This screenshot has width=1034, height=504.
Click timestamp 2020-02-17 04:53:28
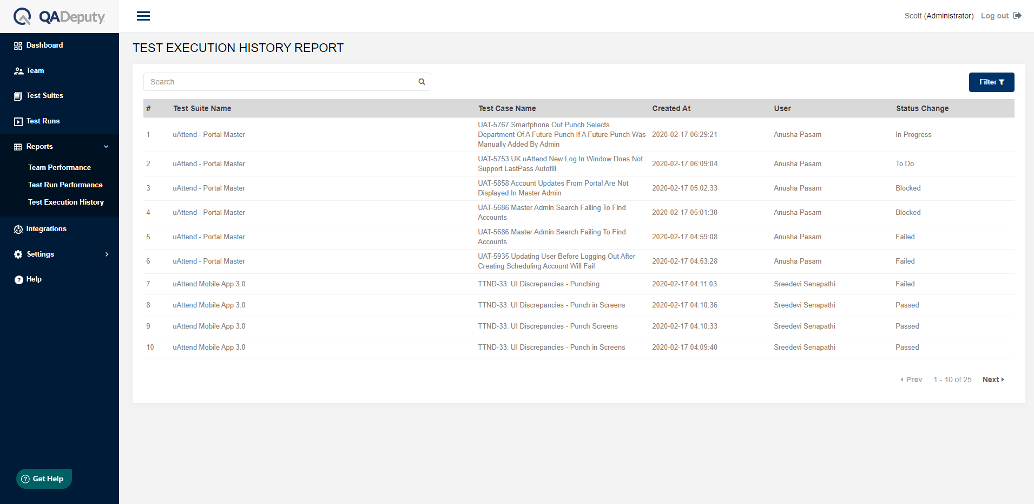coord(684,261)
